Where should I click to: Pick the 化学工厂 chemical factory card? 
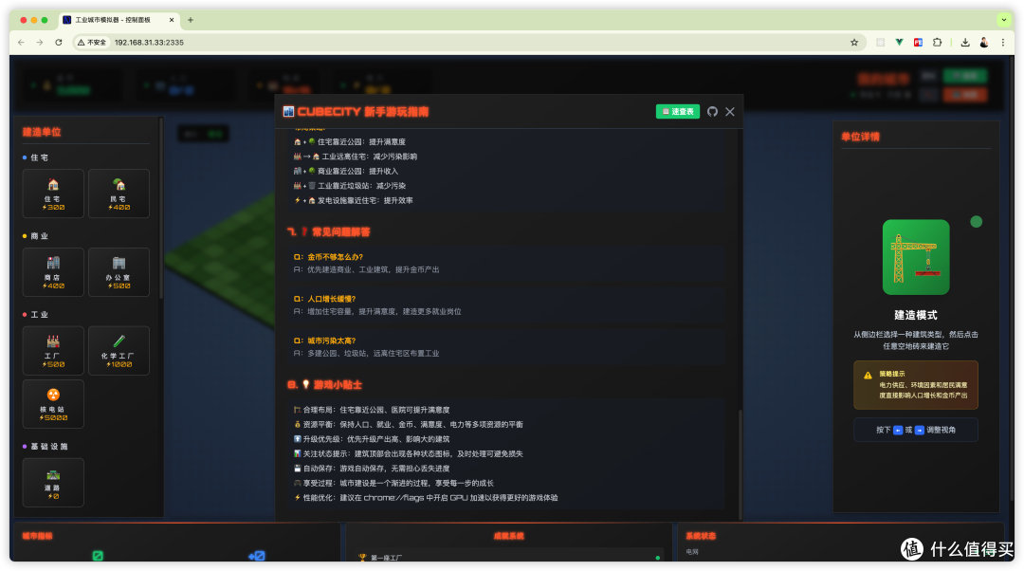pos(119,351)
